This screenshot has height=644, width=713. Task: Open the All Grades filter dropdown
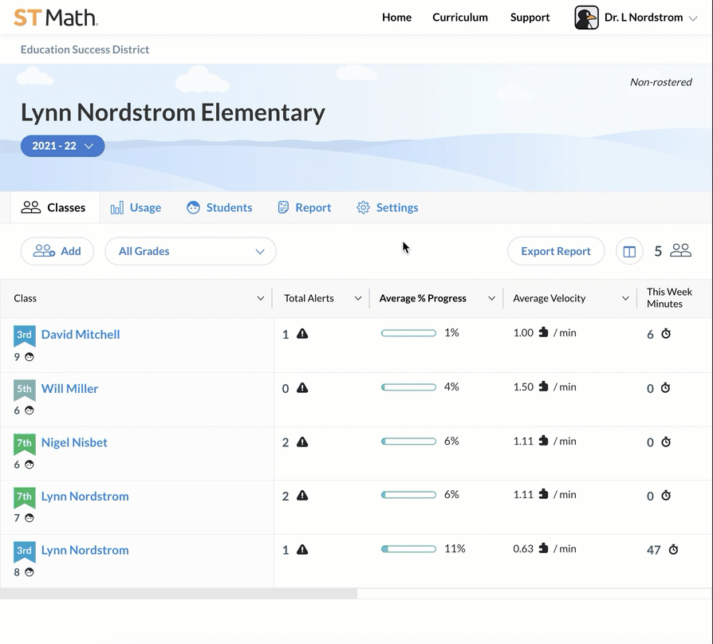coord(191,251)
